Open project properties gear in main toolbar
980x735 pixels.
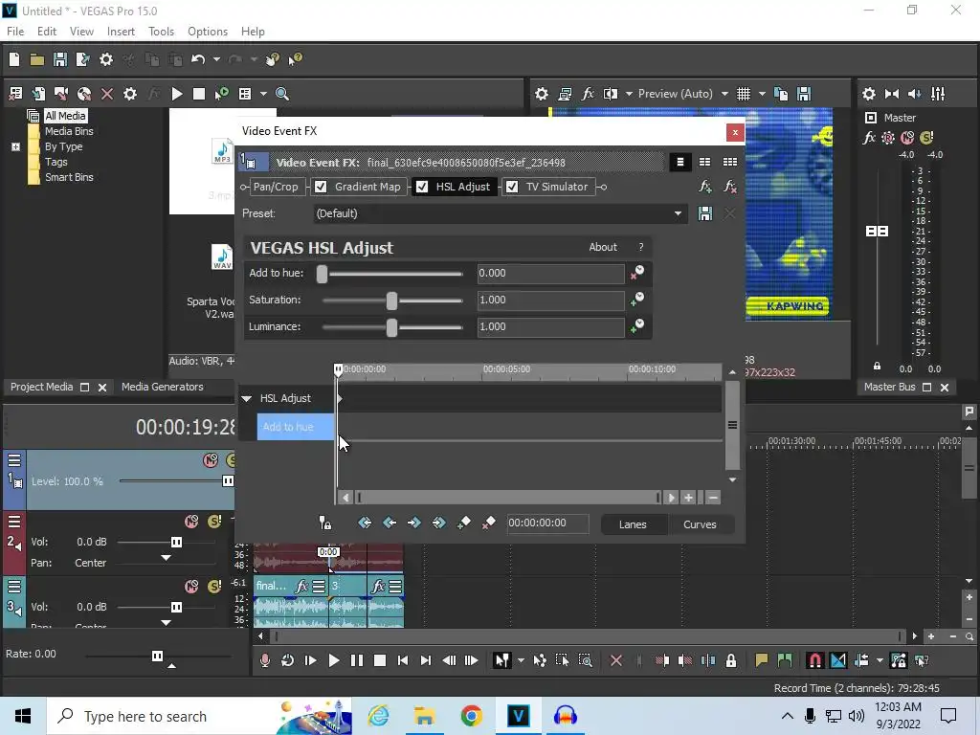[x=106, y=59]
